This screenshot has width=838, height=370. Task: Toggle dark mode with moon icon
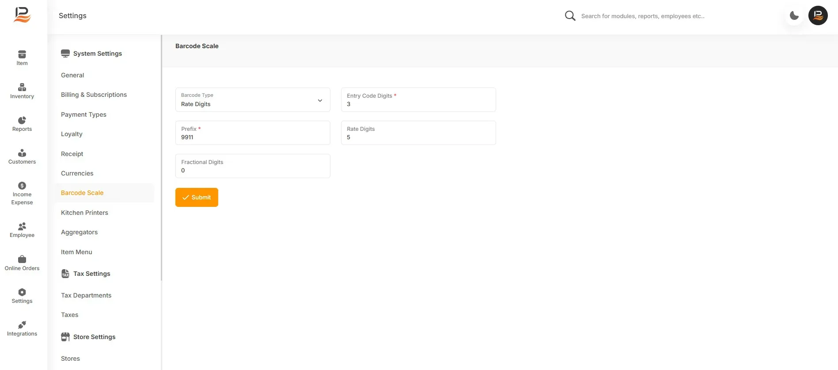click(794, 16)
